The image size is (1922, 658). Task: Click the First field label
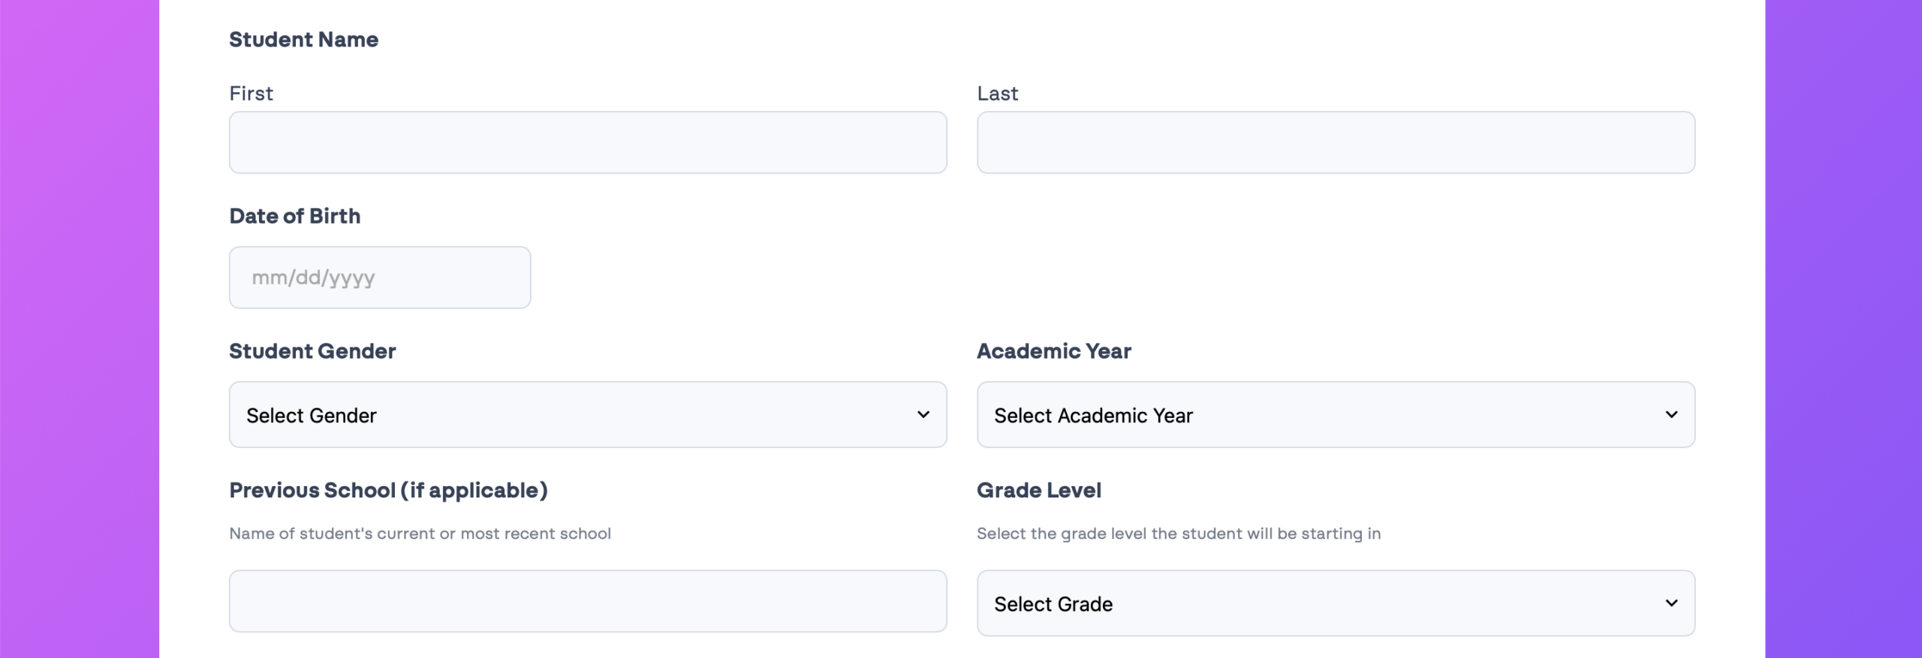coord(251,94)
